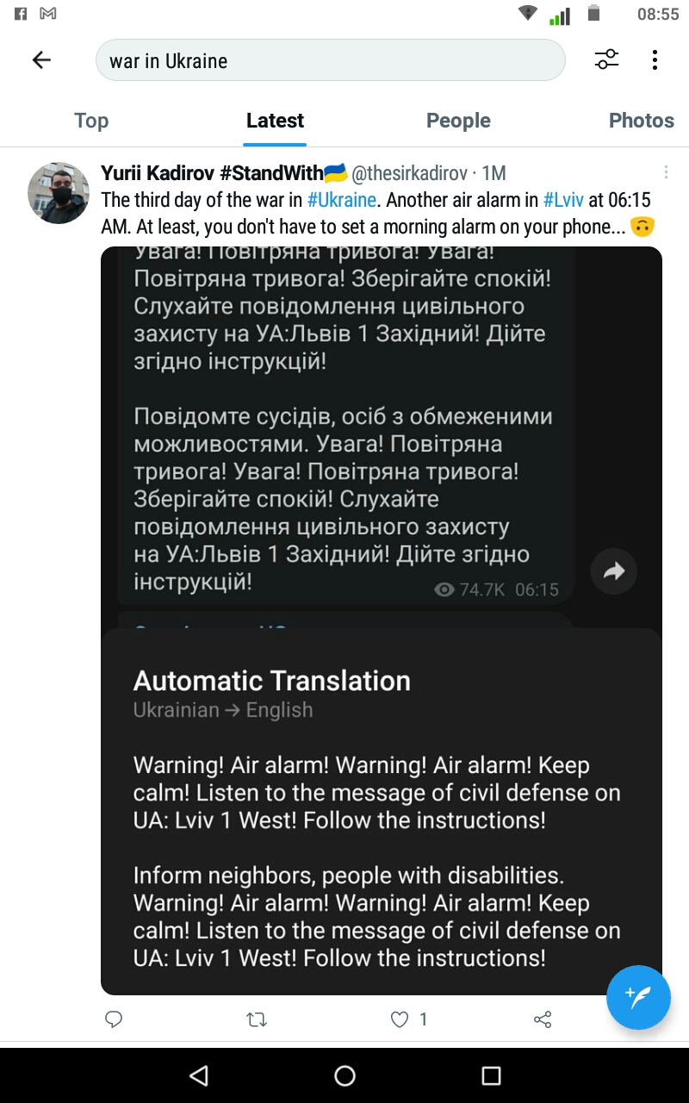Open @thesirkadirov profile handle
Image resolution: width=689 pixels, height=1103 pixels.
coord(411,172)
